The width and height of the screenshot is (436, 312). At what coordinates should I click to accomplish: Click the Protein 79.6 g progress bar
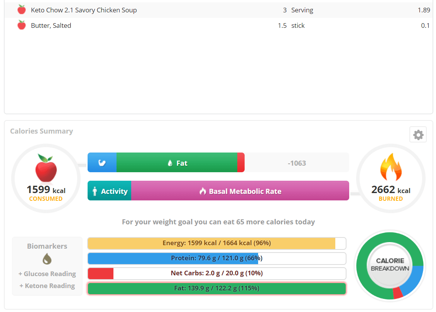pyautogui.click(x=217, y=258)
